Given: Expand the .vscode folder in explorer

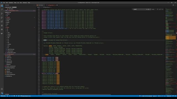Looking at the screenshot, I should coord(8,17).
